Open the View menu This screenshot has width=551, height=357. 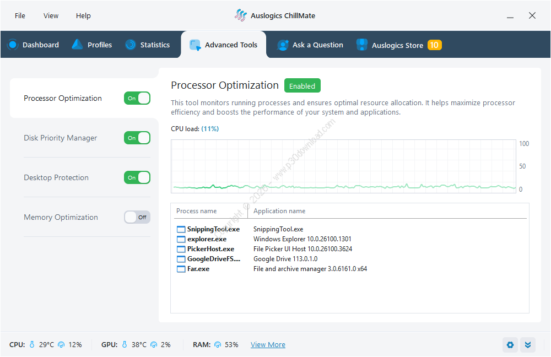click(x=51, y=15)
